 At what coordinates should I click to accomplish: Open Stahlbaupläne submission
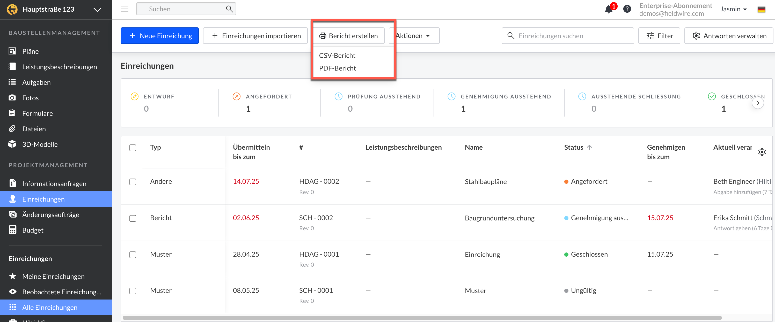[486, 181]
